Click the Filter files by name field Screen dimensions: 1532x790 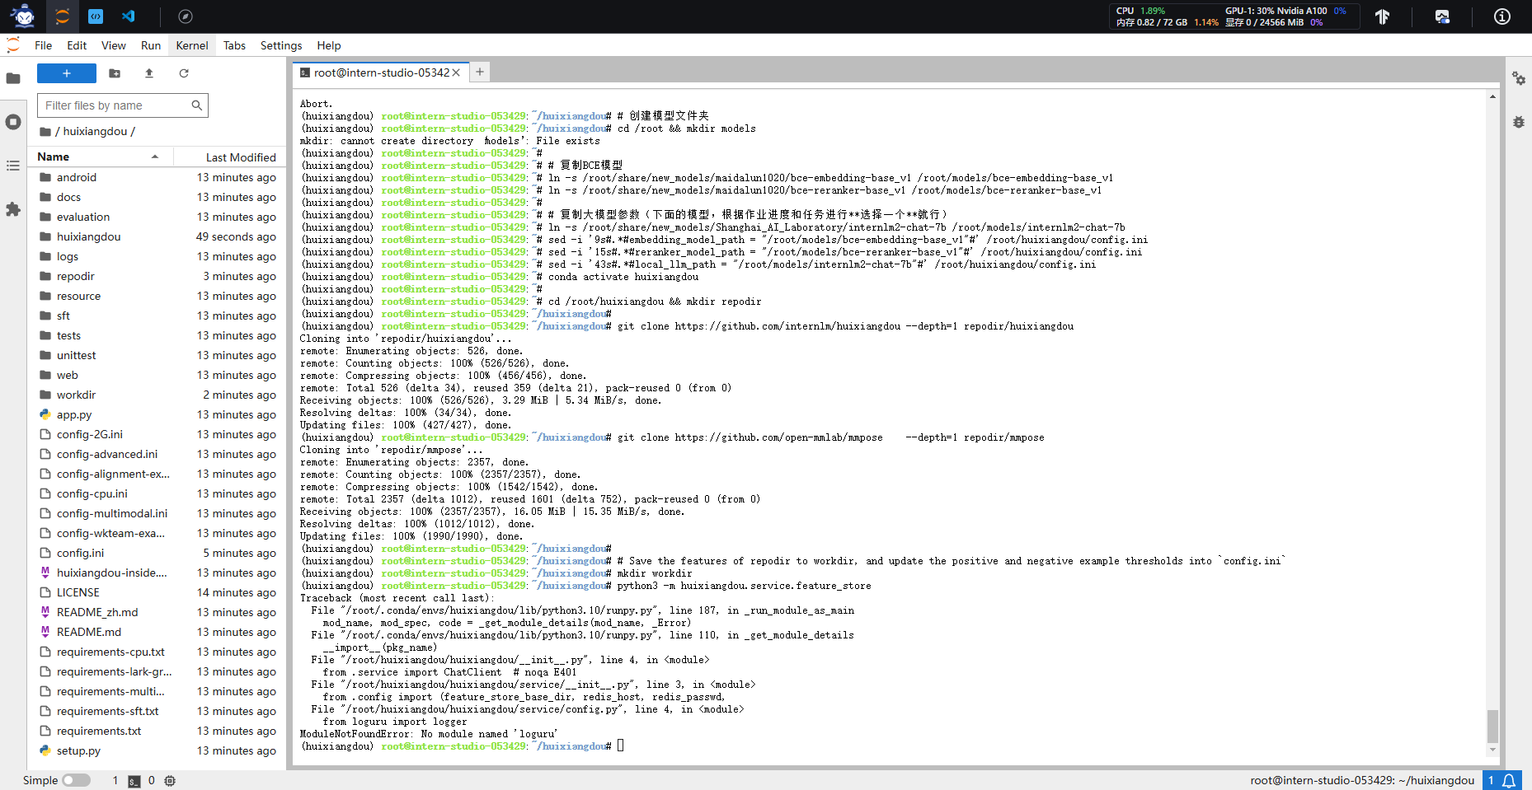123,105
